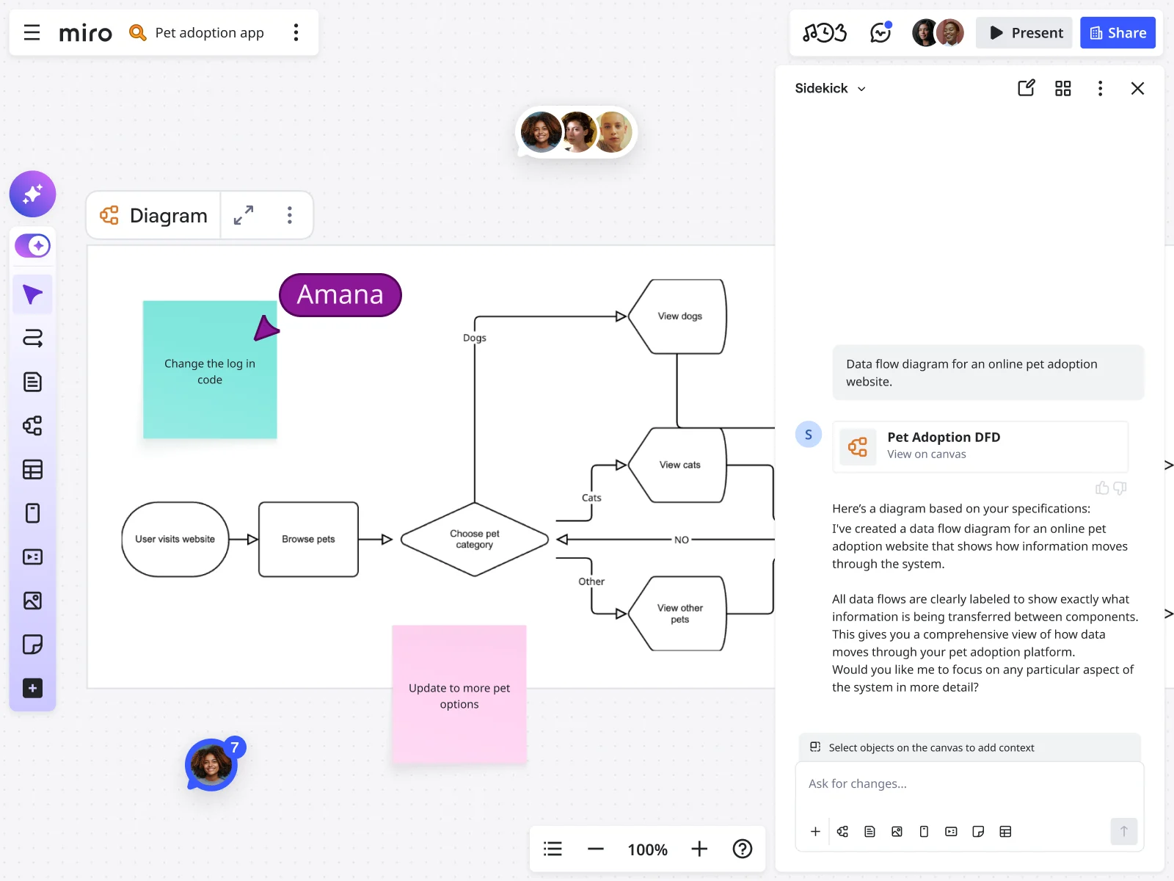Select the table tool in the left toolbar

coord(32,469)
